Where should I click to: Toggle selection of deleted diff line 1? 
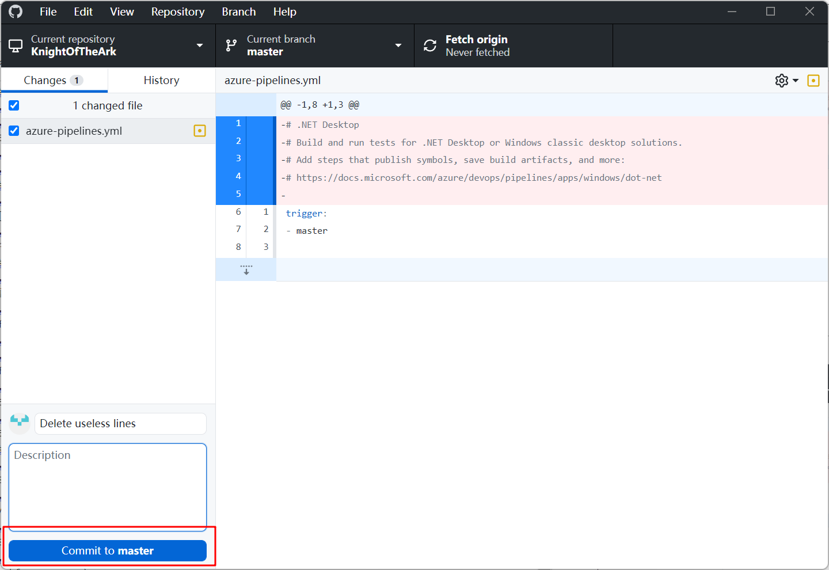[x=238, y=124]
